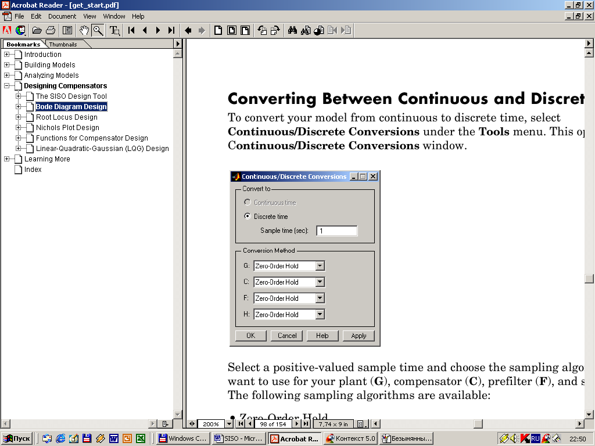This screenshot has height=446, width=595.
Task: Set Fit in Window page view
Action: (231, 30)
